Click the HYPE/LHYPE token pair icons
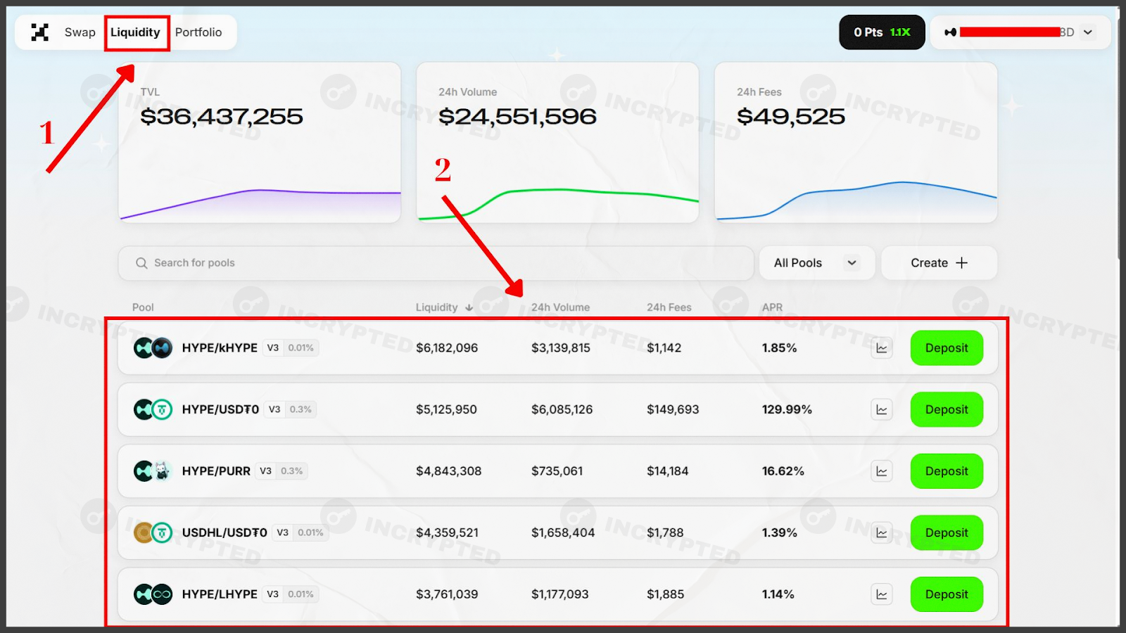Image resolution: width=1126 pixels, height=633 pixels. [153, 594]
